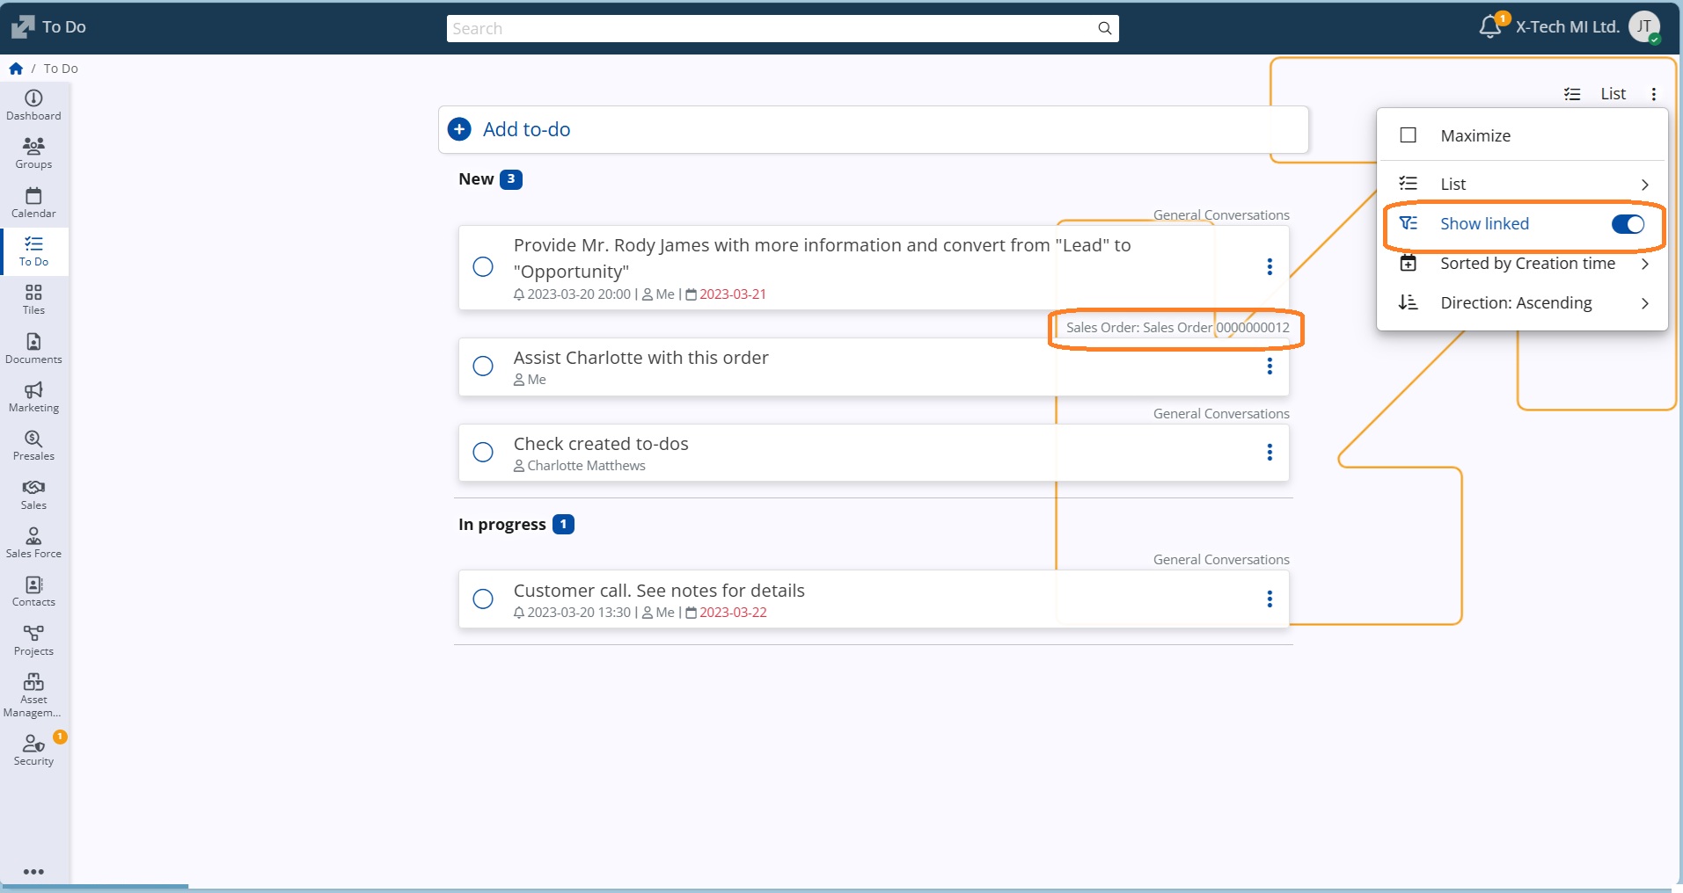Click the search magnifier icon

1104,28
